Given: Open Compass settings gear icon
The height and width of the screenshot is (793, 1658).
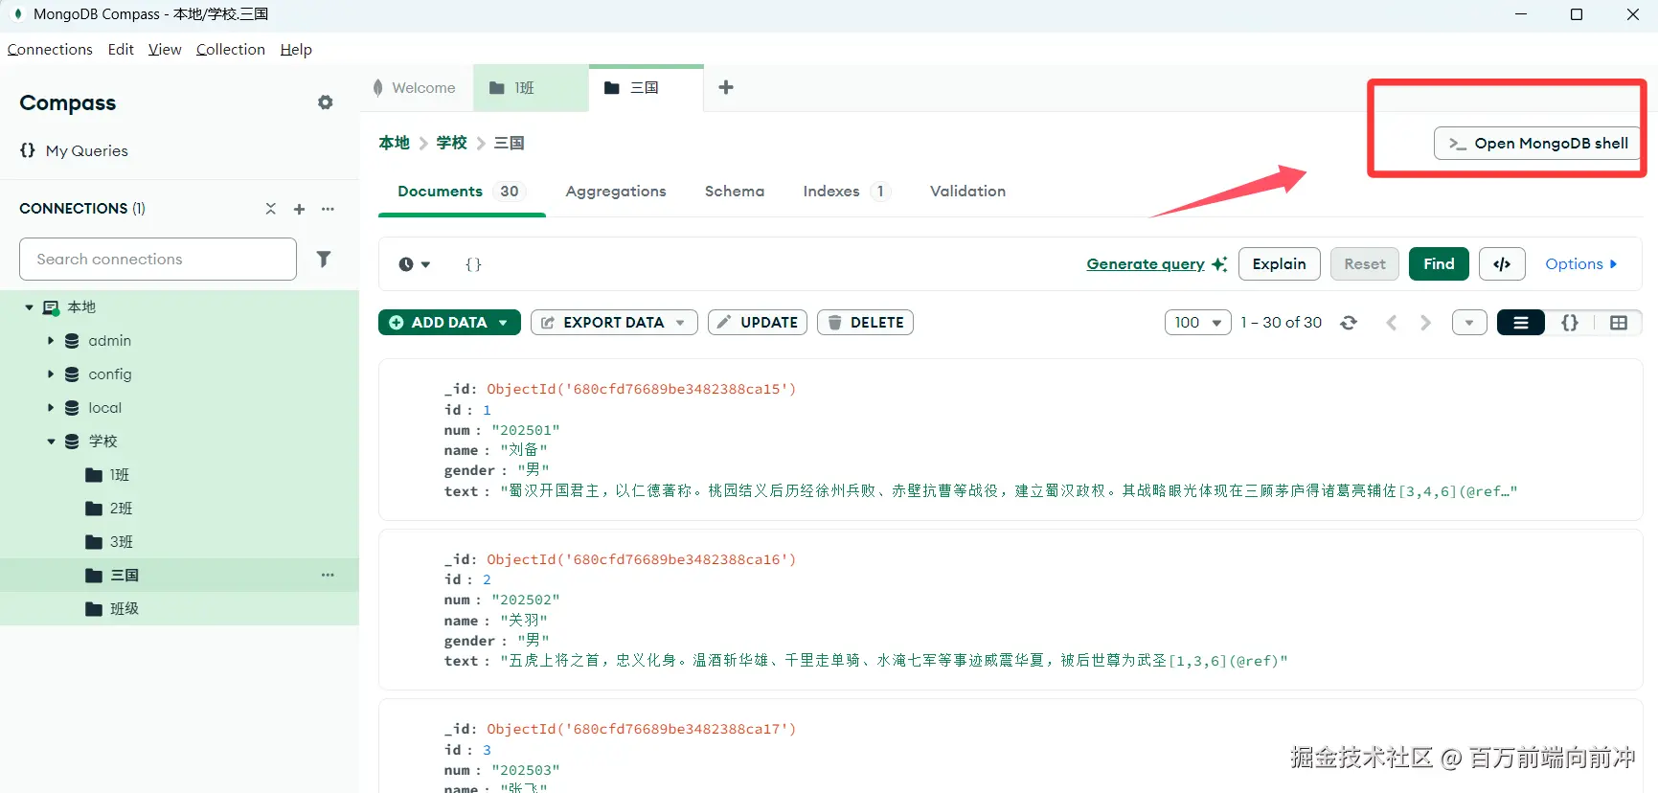Looking at the screenshot, I should click(x=326, y=102).
